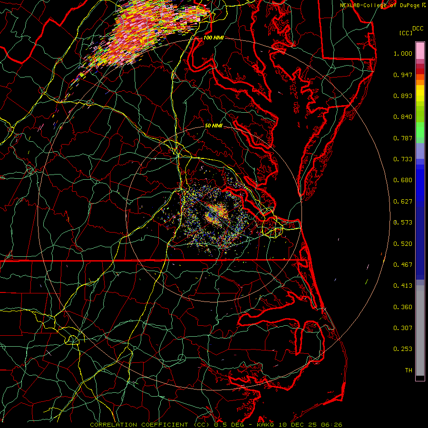Select the 0.947 legend value
Screen dimensions: 428x428
pyautogui.click(x=403, y=75)
